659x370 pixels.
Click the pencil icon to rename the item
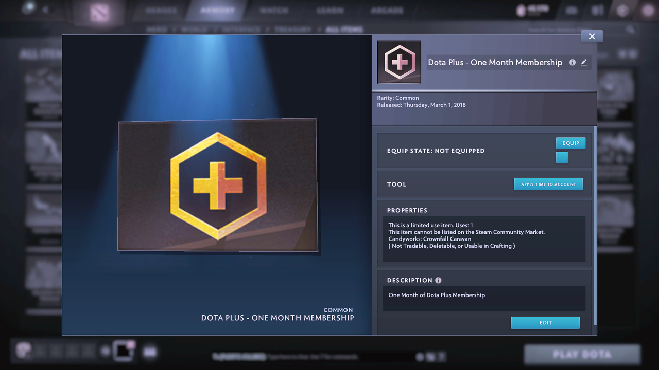tap(584, 62)
